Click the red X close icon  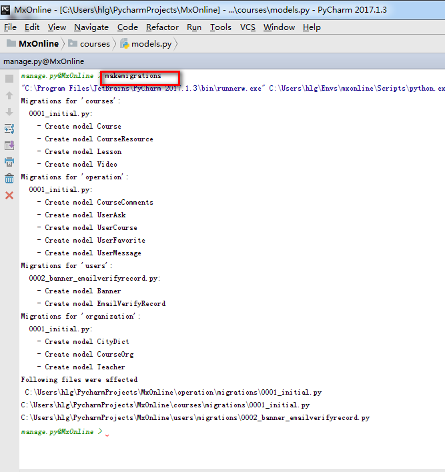[x=9, y=195]
